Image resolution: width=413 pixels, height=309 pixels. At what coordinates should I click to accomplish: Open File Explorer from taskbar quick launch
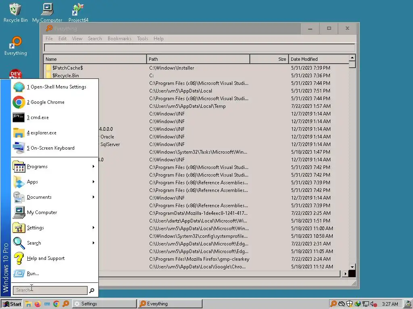coord(29,304)
